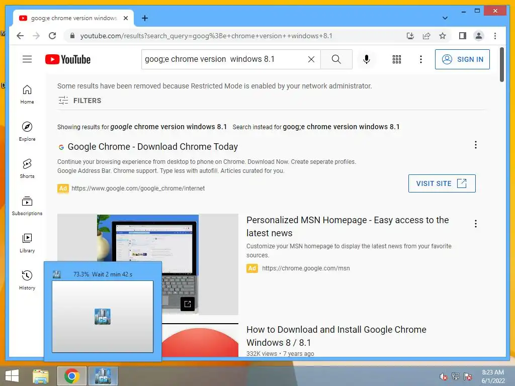This screenshot has height=386, width=515.
Task: Open the YouTube apps grid
Action: (x=397, y=59)
